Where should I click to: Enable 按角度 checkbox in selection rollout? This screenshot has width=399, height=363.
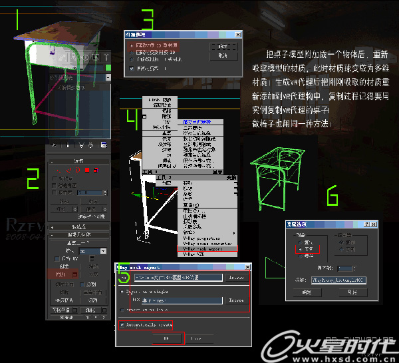pyautogui.click(x=55, y=192)
